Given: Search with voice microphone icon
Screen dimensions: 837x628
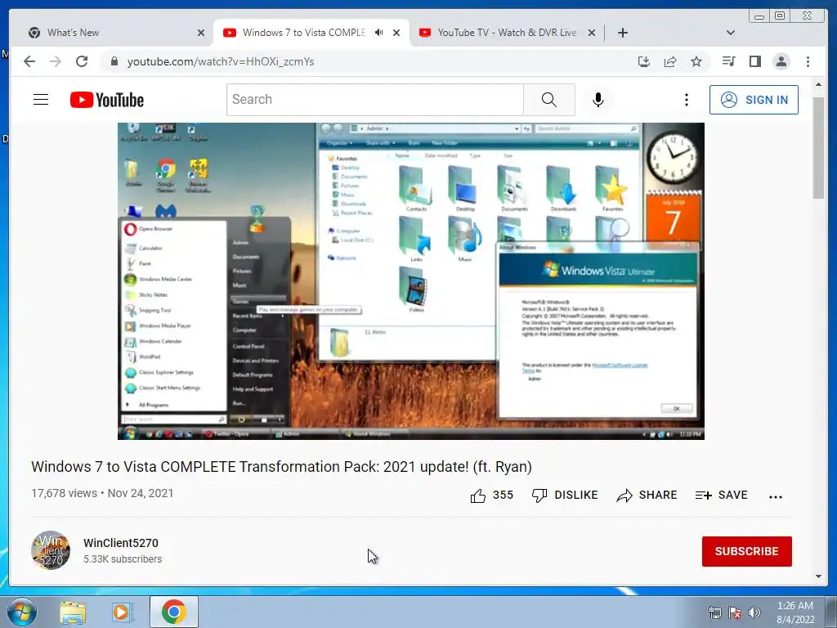Looking at the screenshot, I should click(598, 100).
